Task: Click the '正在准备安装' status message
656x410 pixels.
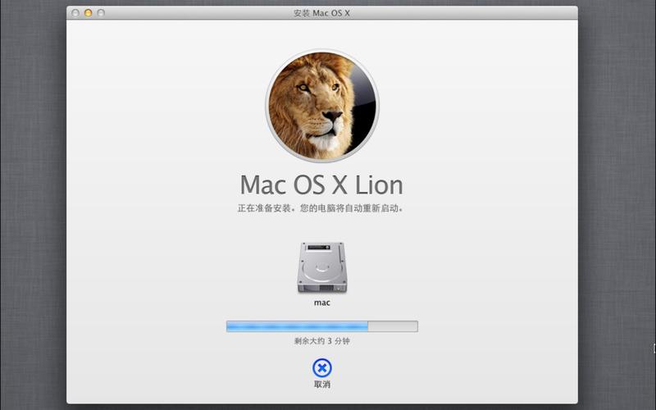Action: tap(321, 208)
